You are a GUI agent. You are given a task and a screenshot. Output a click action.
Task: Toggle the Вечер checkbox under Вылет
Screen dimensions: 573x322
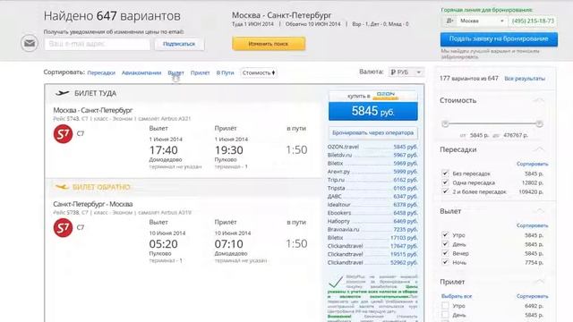pos(445,253)
